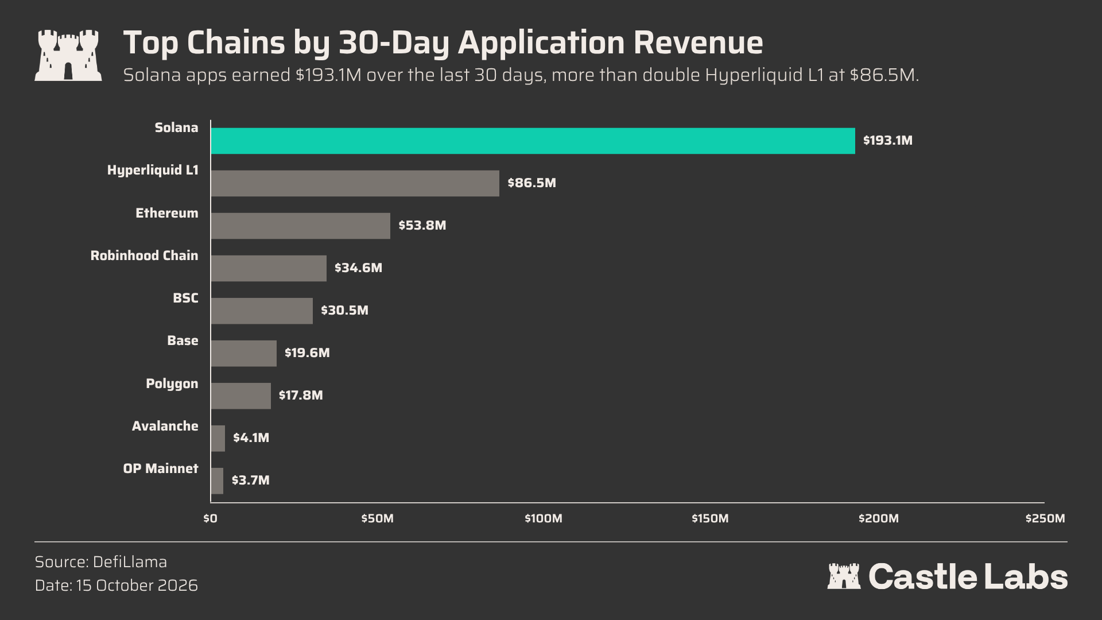Click the "$50M" axis tick label

(377, 519)
